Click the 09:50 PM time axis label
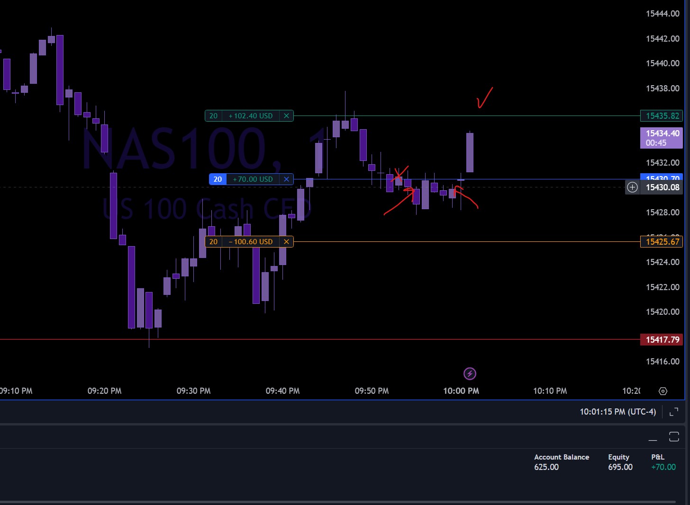The width and height of the screenshot is (690, 505). pos(372,391)
